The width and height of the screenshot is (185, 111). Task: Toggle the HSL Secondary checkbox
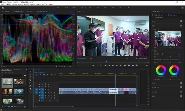pos(181,92)
